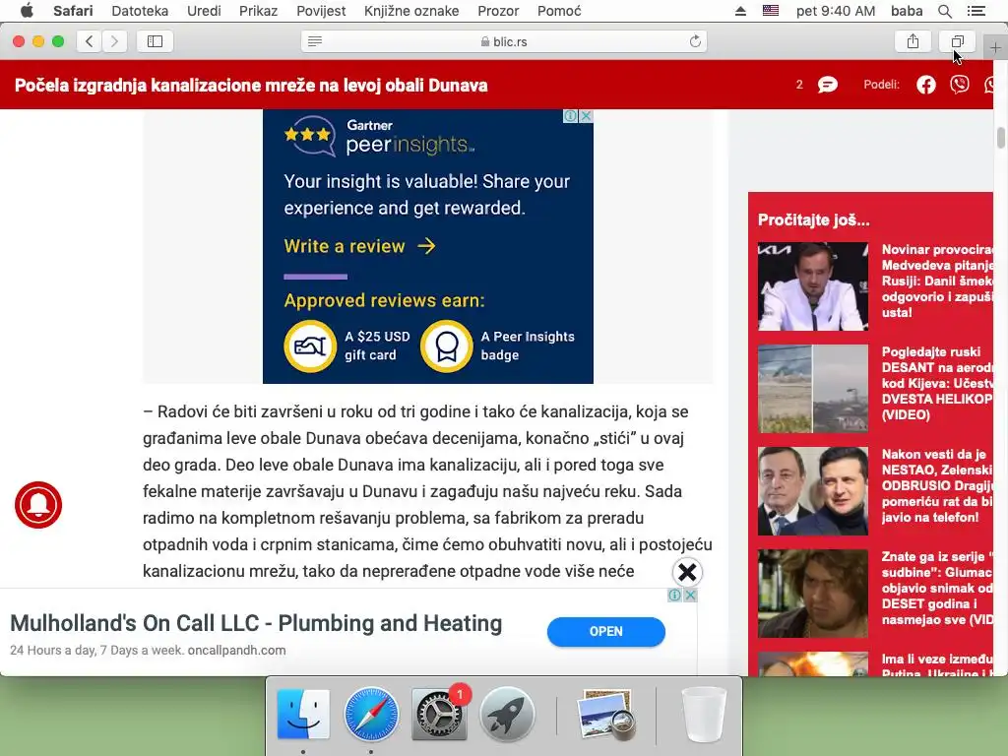Open Spotlight search in menu bar
This screenshot has width=1008, height=756.
point(945,11)
